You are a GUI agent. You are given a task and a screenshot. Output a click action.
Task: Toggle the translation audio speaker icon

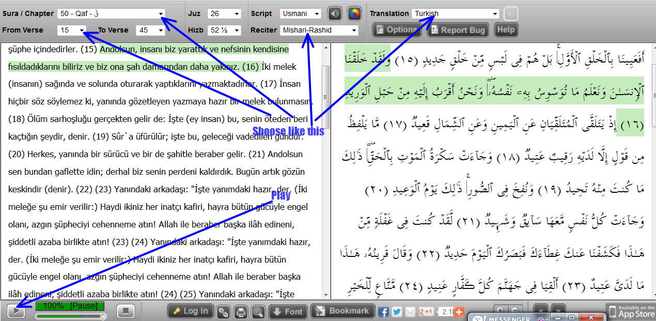click(x=511, y=13)
